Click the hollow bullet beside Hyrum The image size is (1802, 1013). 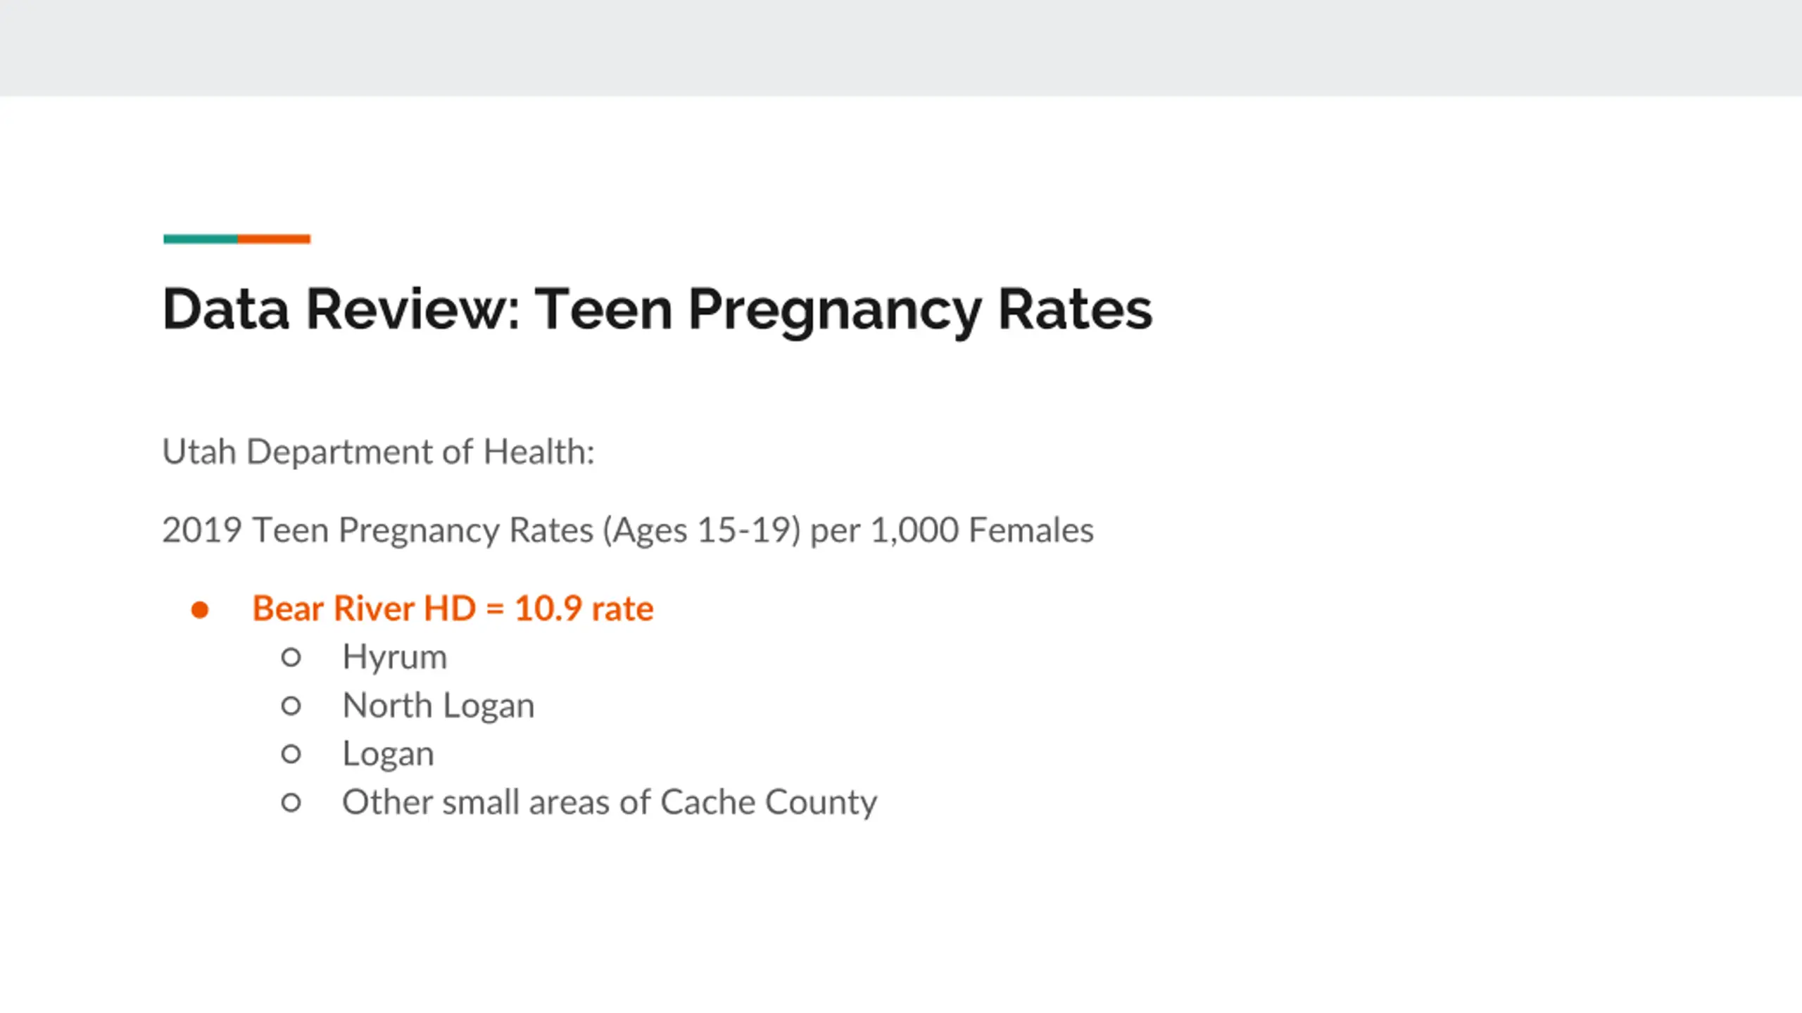pos(291,658)
